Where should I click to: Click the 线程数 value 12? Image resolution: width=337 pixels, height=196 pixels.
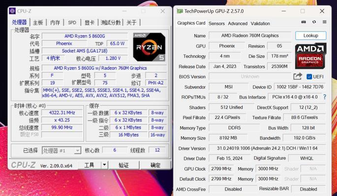click(157, 150)
